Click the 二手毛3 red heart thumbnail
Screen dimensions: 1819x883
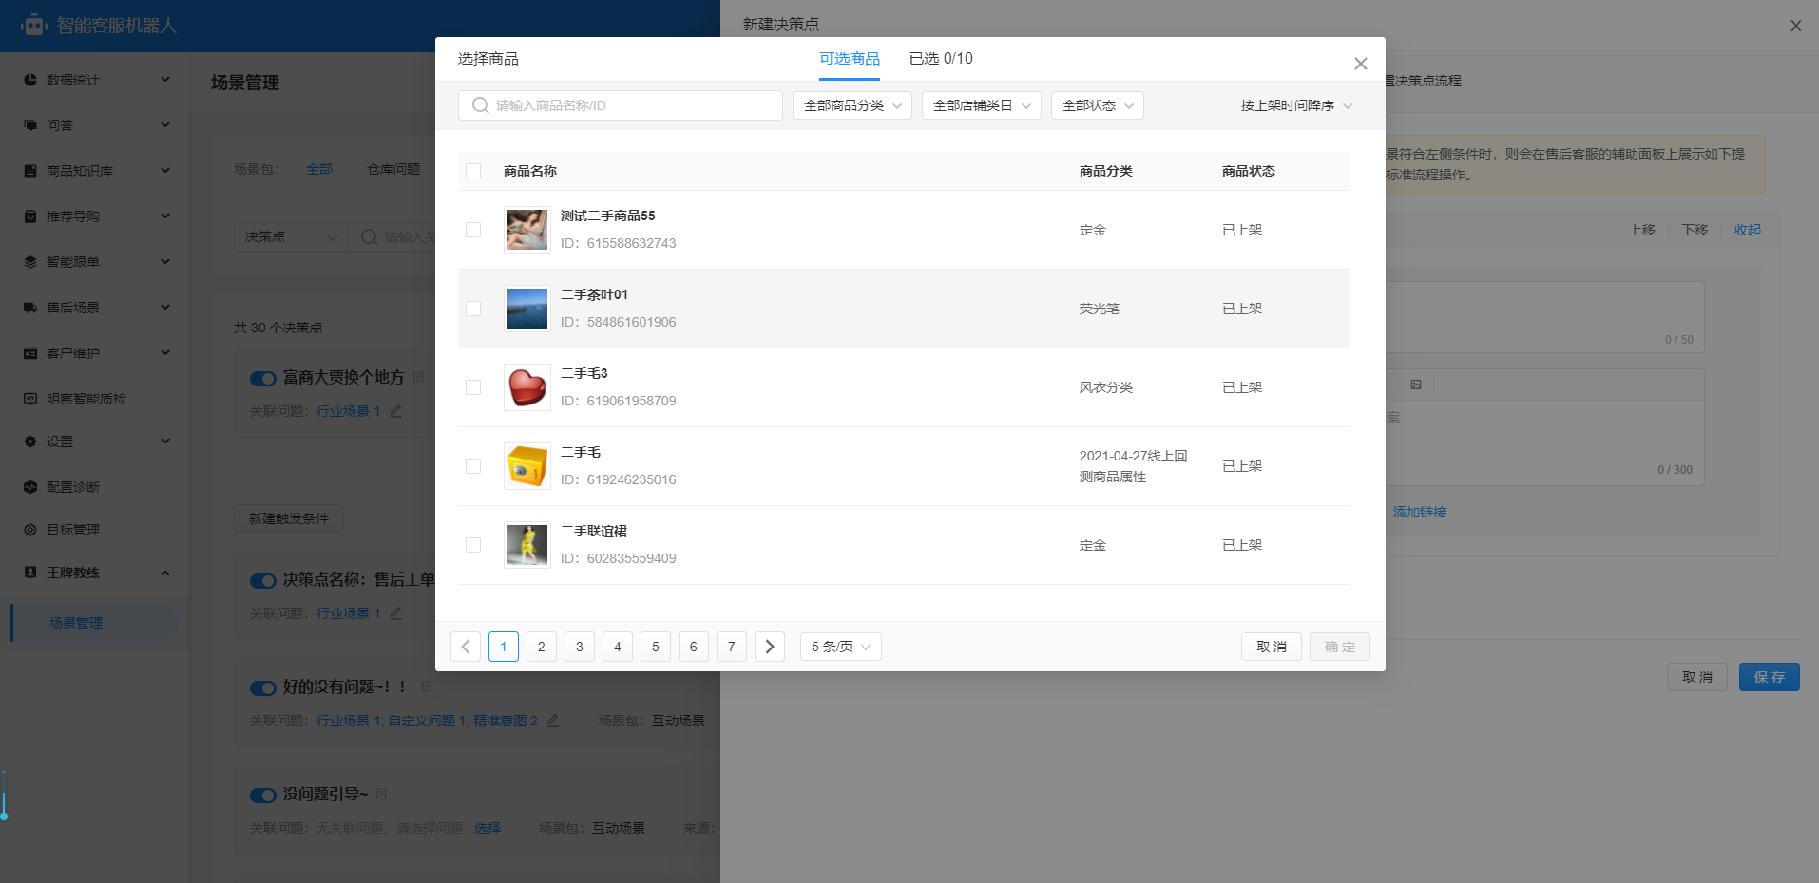click(x=527, y=387)
